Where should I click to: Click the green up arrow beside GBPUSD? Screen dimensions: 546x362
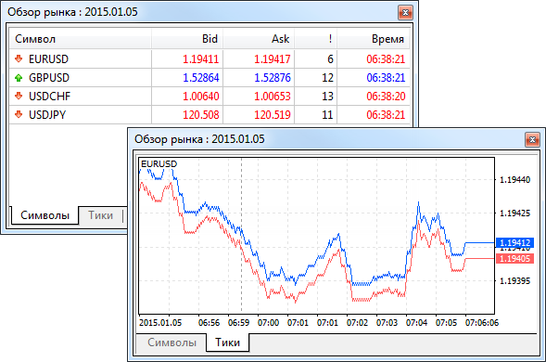tap(19, 78)
